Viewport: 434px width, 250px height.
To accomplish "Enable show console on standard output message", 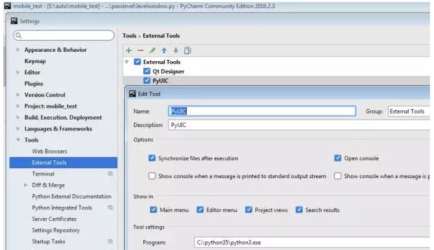I will (152, 176).
